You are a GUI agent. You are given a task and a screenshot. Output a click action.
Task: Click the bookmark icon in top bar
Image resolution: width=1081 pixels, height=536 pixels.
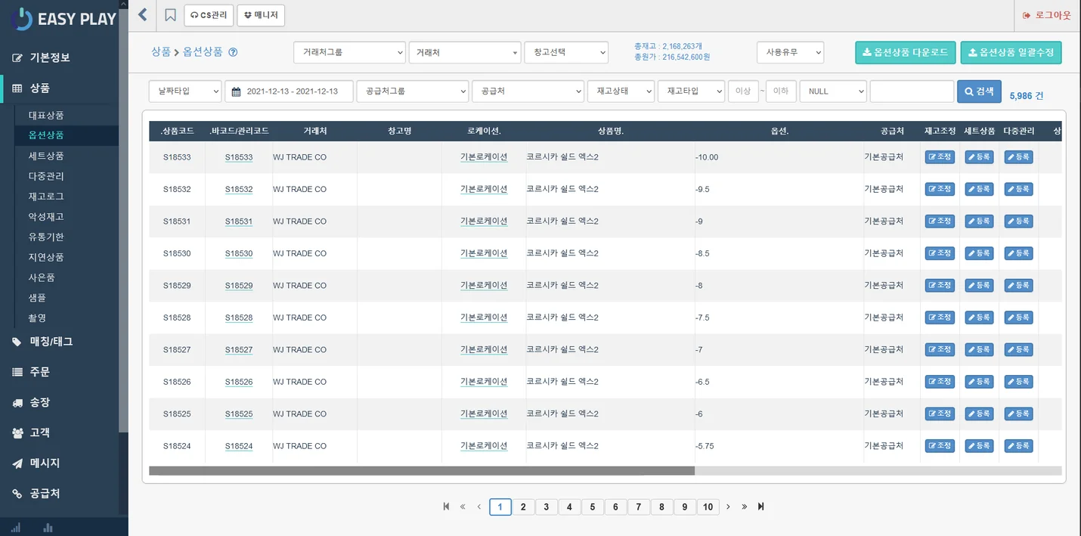[170, 15]
